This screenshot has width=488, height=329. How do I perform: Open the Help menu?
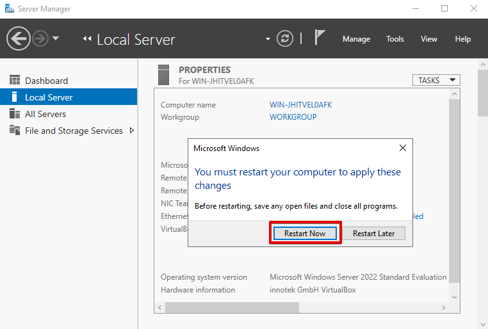click(x=463, y=39)
